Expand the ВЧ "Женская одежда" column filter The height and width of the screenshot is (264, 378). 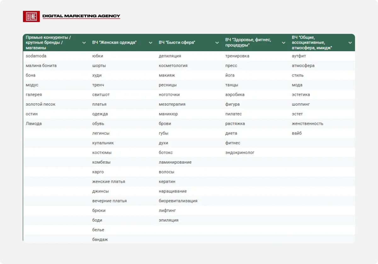151,42
